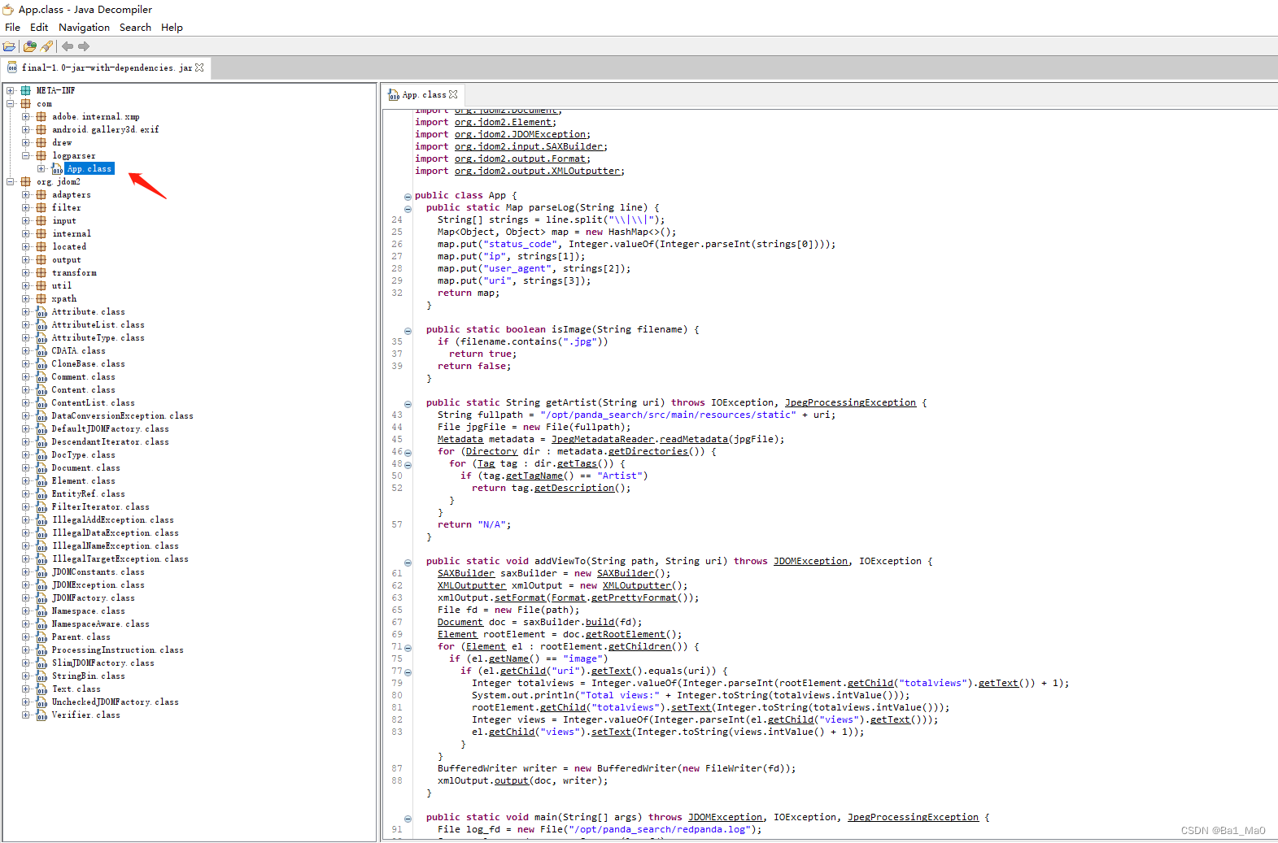Select the internal package tree item
This screenshot has width=1278, height=843.
(72, 233)
